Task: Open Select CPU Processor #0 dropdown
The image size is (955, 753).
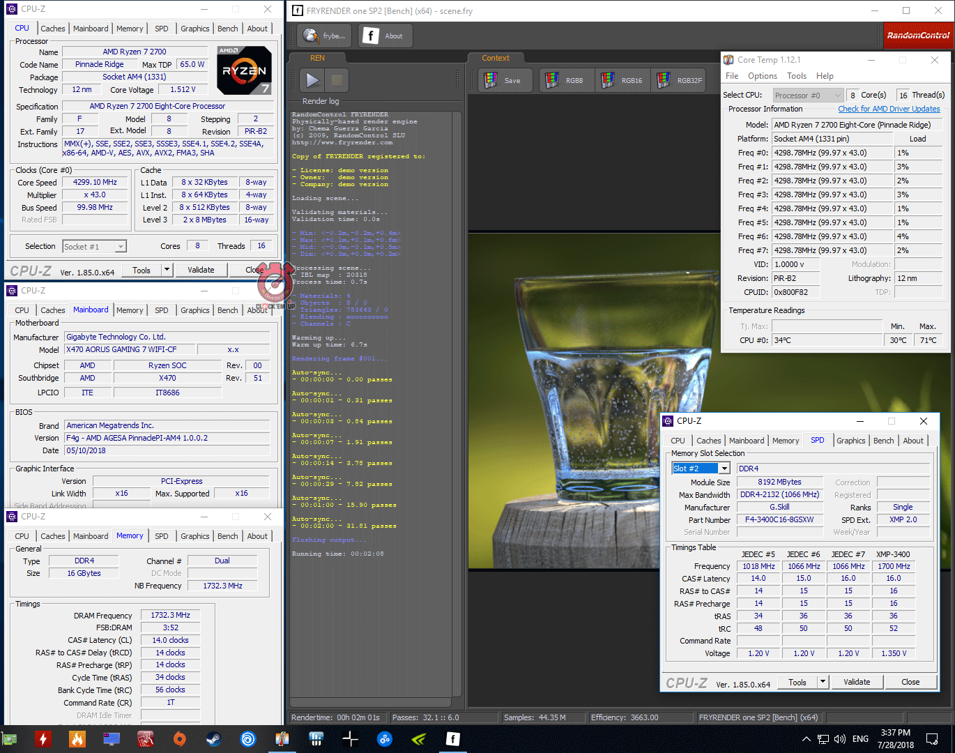Action: tap(808, 96)
